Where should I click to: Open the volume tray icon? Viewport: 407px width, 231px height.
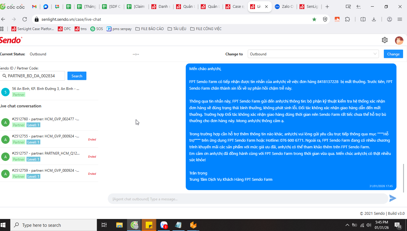tap(369, 225)
